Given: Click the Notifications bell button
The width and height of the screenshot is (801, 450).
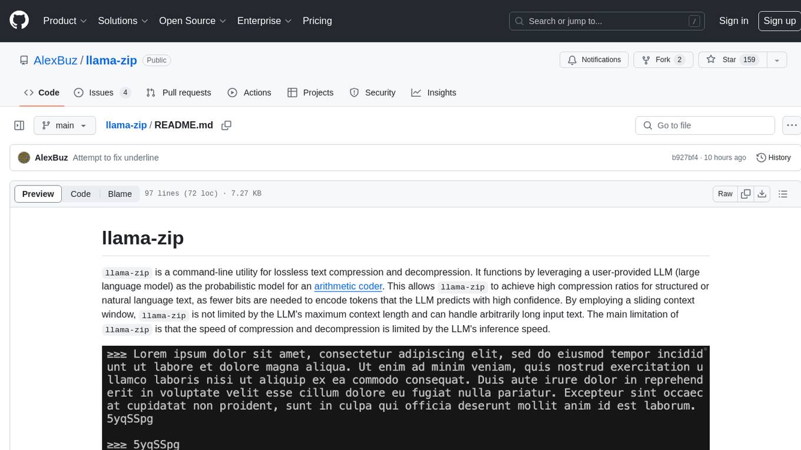Looking at the screenshot, I should 594,60.
